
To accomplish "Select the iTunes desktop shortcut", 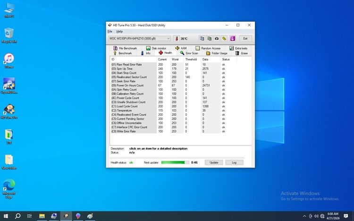I will 9,61.
